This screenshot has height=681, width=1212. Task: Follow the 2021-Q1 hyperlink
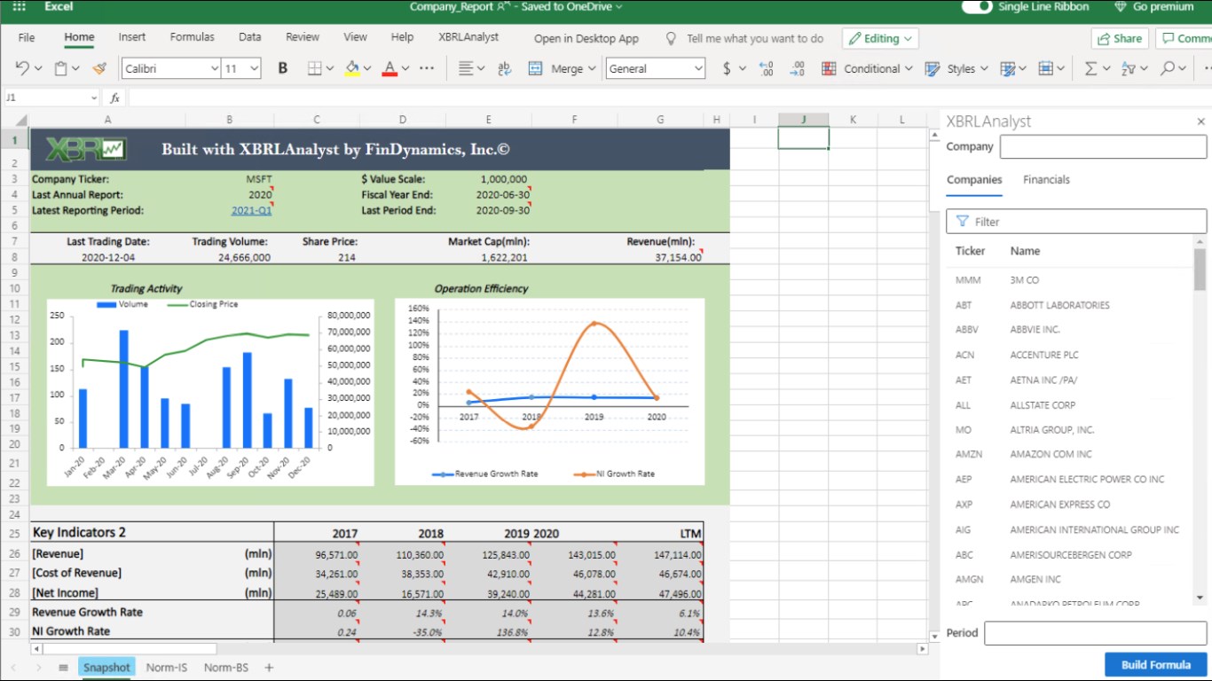point(252,210)
